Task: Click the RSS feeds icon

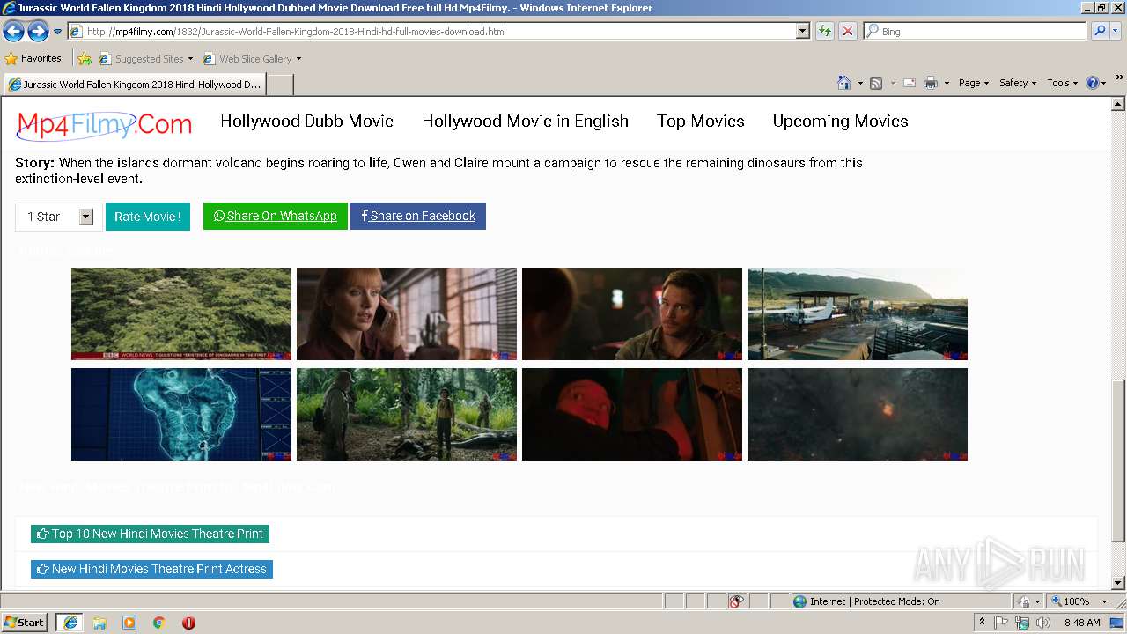Action: point(876,83)
